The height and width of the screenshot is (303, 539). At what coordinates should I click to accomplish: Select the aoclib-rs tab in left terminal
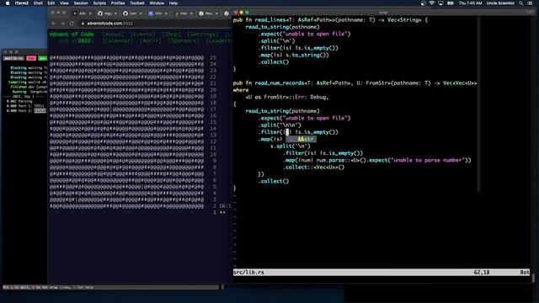tap(13, 58)
